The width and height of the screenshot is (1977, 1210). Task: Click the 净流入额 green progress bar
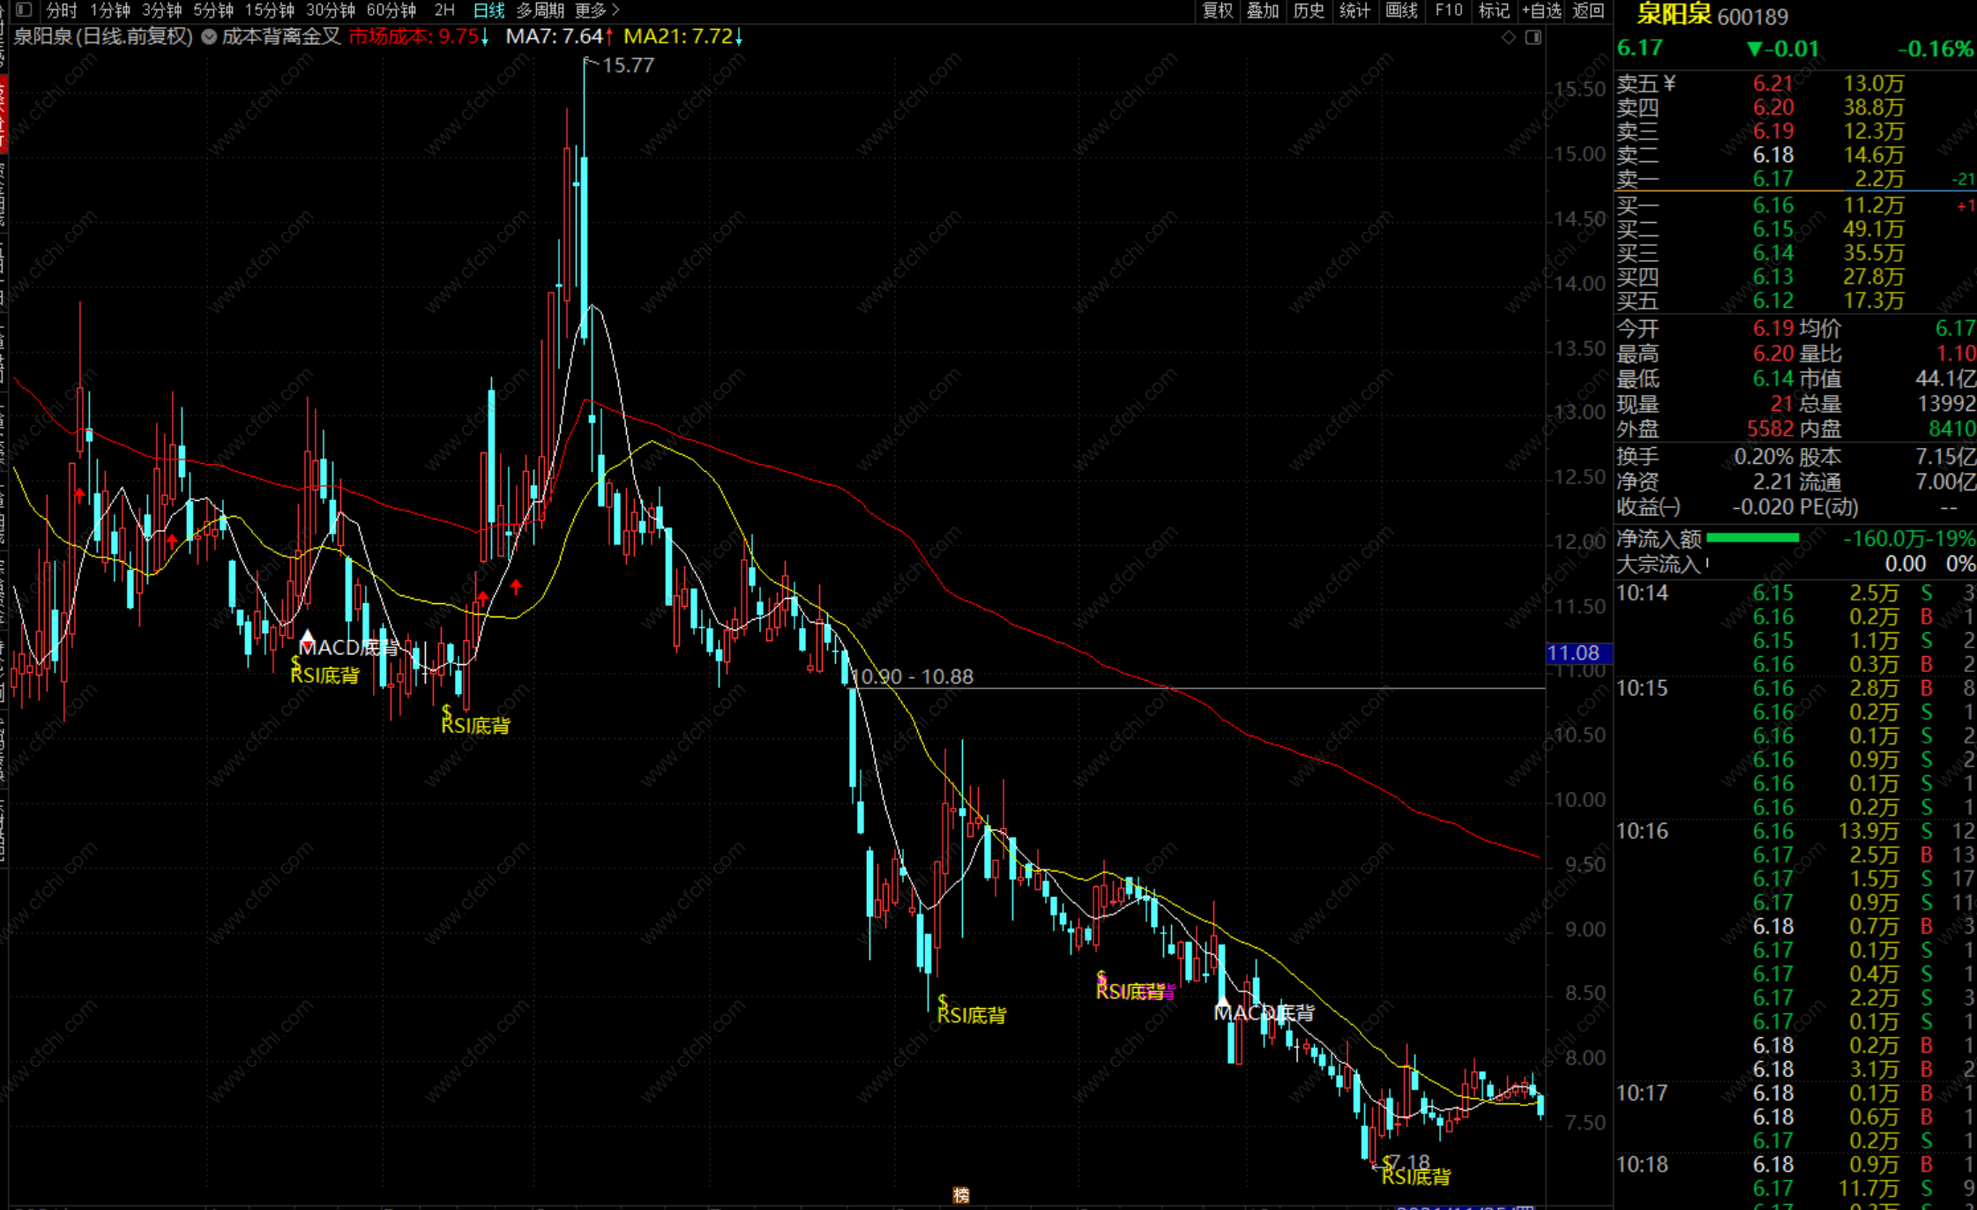pyautogui.click(x=1752, y=538)
